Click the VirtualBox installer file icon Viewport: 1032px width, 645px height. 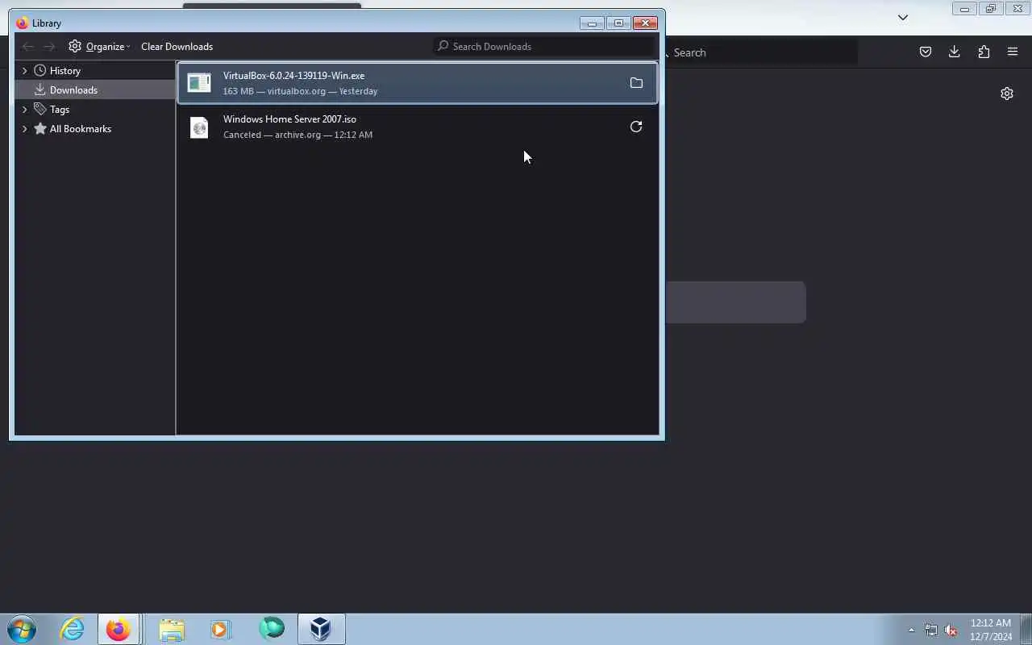click(199, 83)
